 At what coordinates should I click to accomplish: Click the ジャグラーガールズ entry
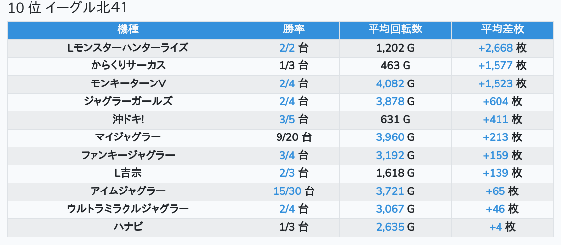pos(128,102)
